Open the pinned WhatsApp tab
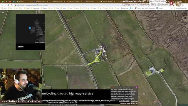This screenshot has height=106, width=188. tap(3, 2)
